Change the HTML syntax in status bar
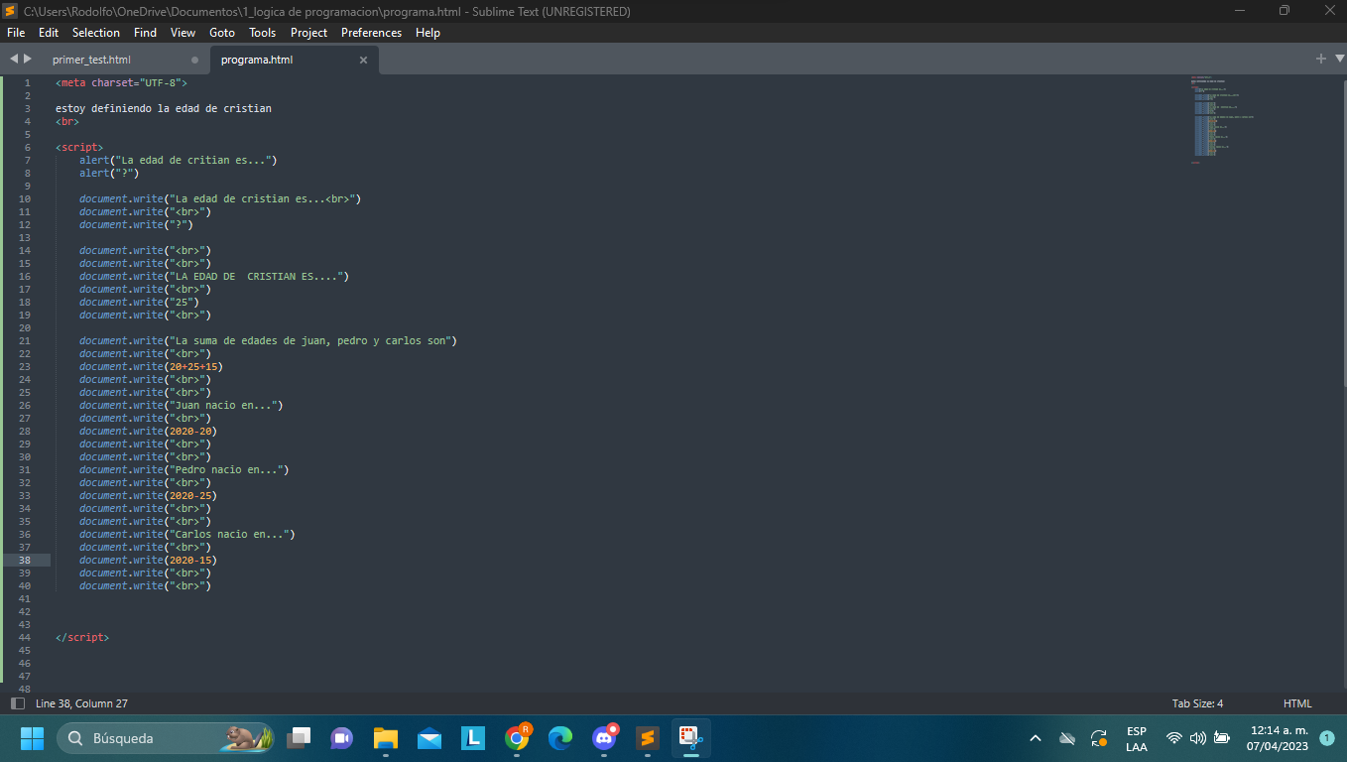 (1297, 703)
